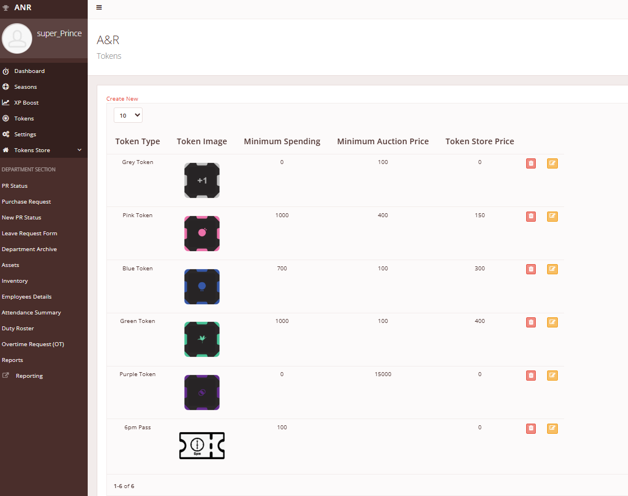Edit the 6pm Pass entry
Viewport: 628px width, 496px height.
tap(552, 429)
